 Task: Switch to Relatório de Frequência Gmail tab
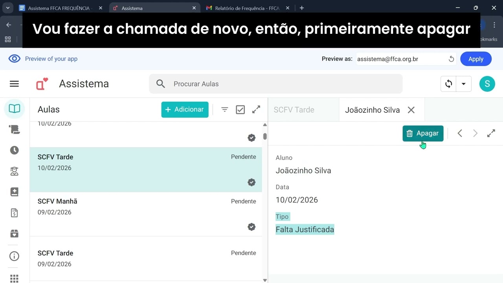[248, 8]
